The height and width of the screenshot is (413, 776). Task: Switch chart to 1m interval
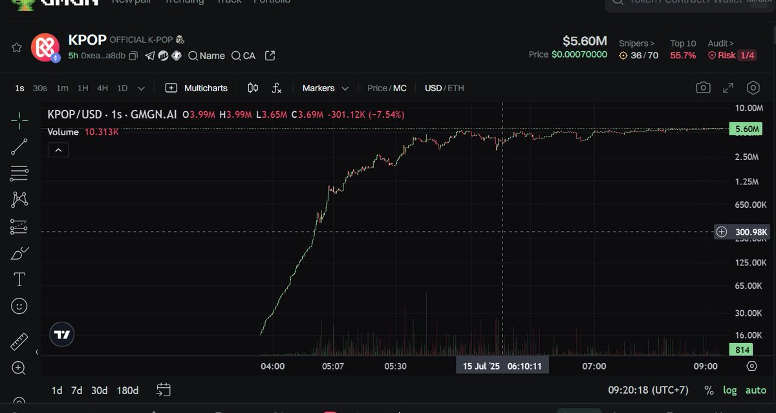coord(62,88)
